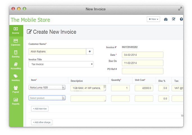This screenshot has width=192, height=135.
Task: Click the Unit Cost column header
Action: [140, 80]
